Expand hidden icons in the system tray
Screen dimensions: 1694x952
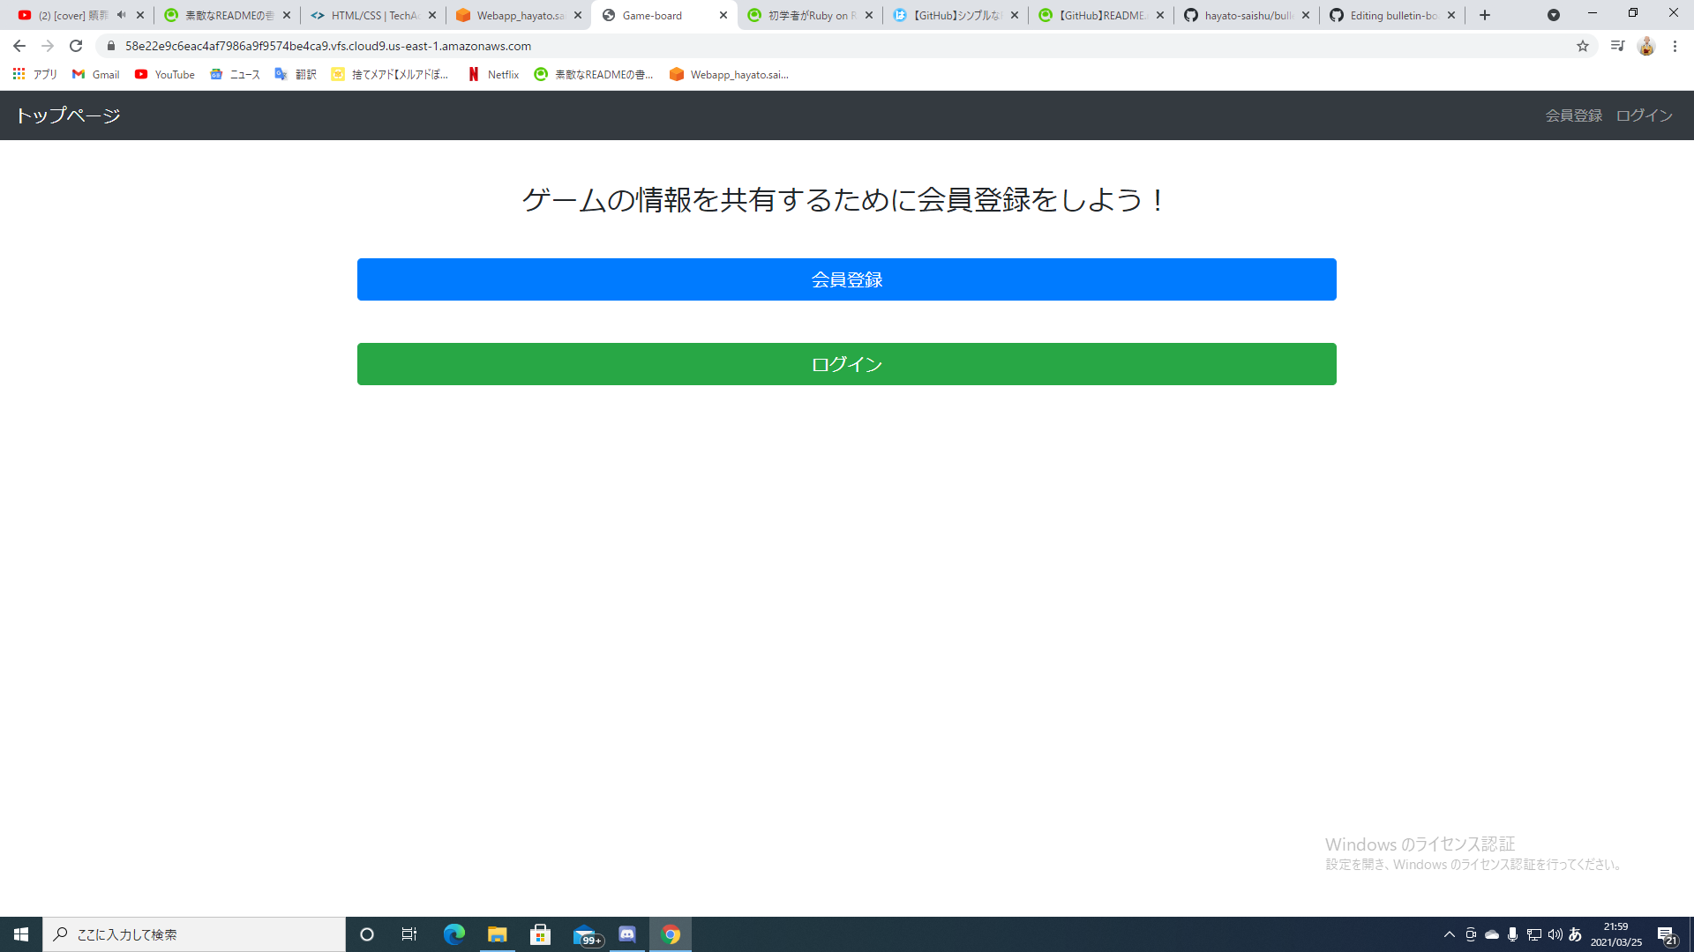[1449, 934]
